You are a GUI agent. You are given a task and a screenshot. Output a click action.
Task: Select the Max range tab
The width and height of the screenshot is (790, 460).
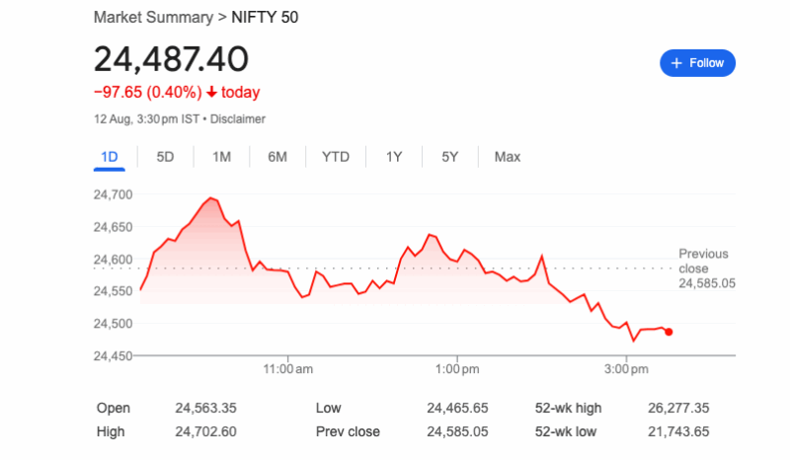pyautogui.click(x=508, y=157)
